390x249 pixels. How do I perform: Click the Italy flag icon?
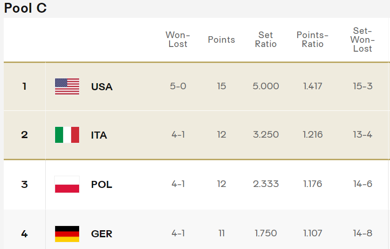(x=67, y=135)
